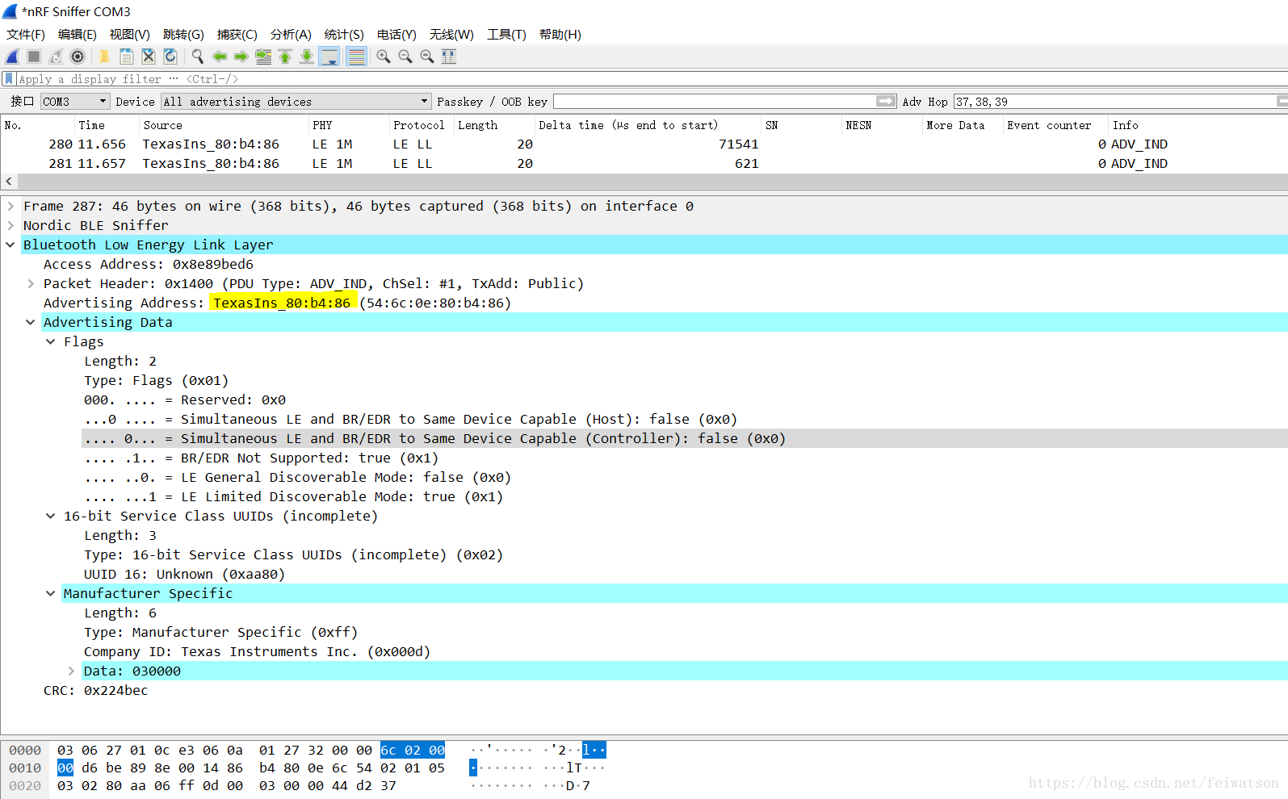The height and width of the screenshot is (799, 1288).
Task: Expand the Frame 287 tree node
Action: point(10,206)
